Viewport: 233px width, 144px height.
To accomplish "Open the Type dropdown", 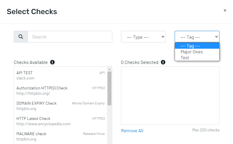I will [x=143, y=37].
